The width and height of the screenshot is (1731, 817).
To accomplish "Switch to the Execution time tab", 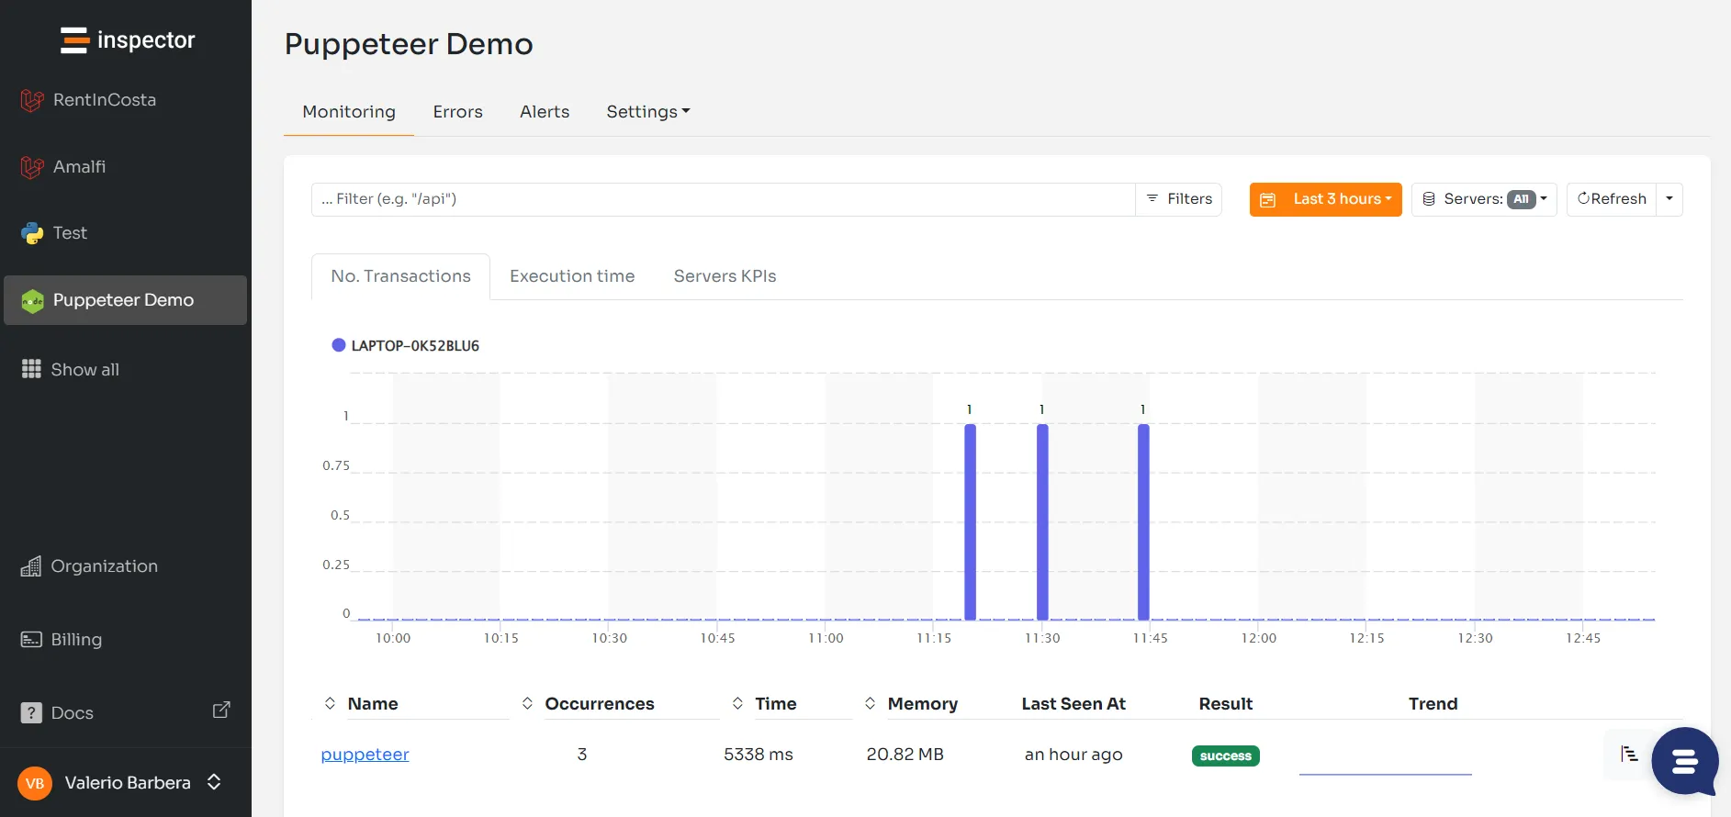I will (x=572, y=276).
